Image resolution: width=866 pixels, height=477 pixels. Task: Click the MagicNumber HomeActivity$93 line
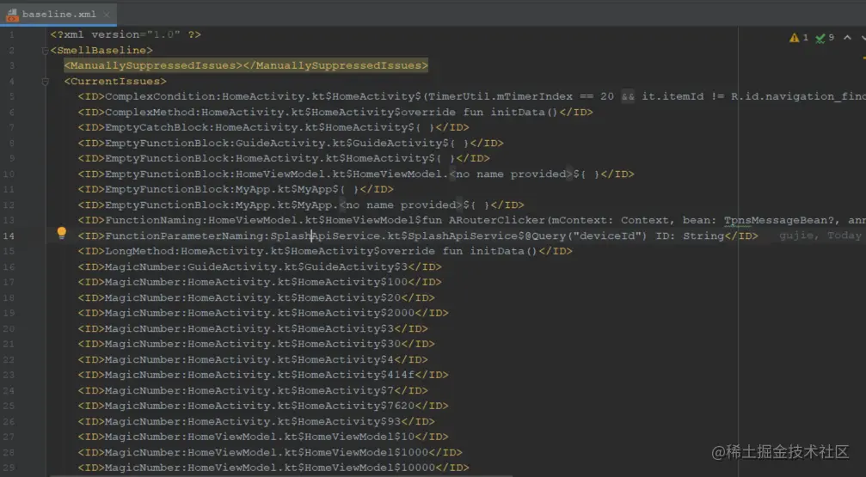256,421
